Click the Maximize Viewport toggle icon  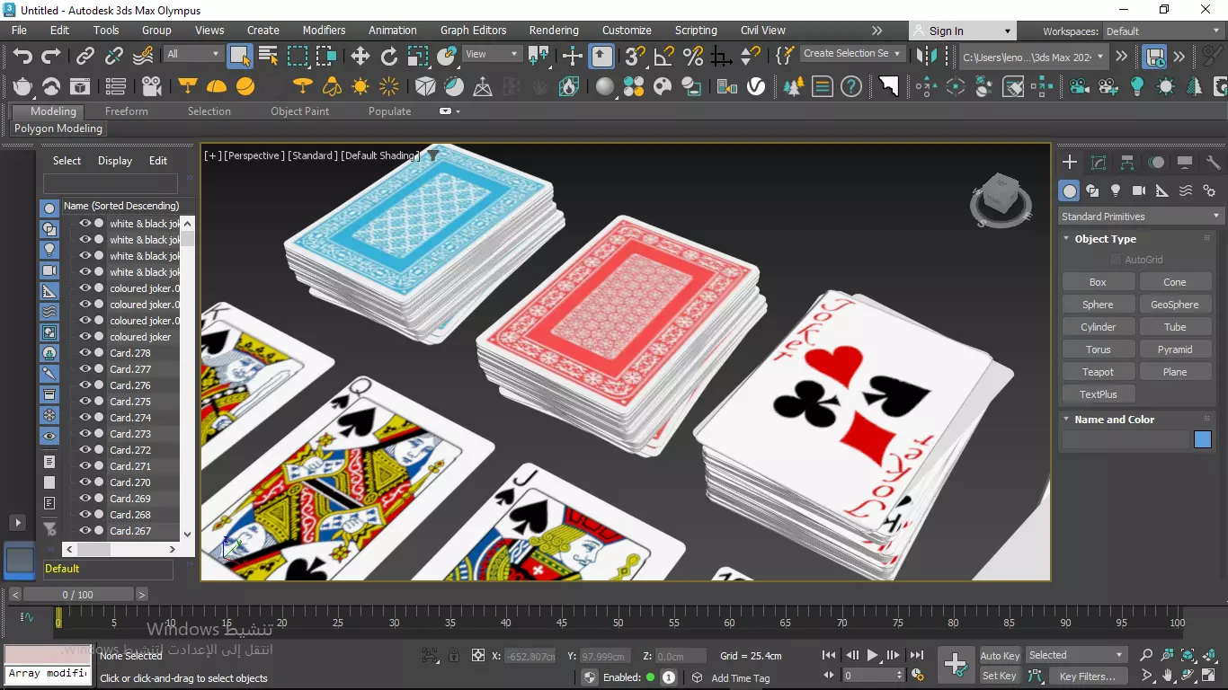[1210, 676]
